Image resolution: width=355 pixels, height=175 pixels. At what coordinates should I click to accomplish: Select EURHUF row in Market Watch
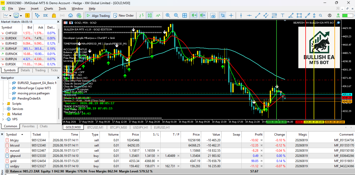tap(28, 48)
